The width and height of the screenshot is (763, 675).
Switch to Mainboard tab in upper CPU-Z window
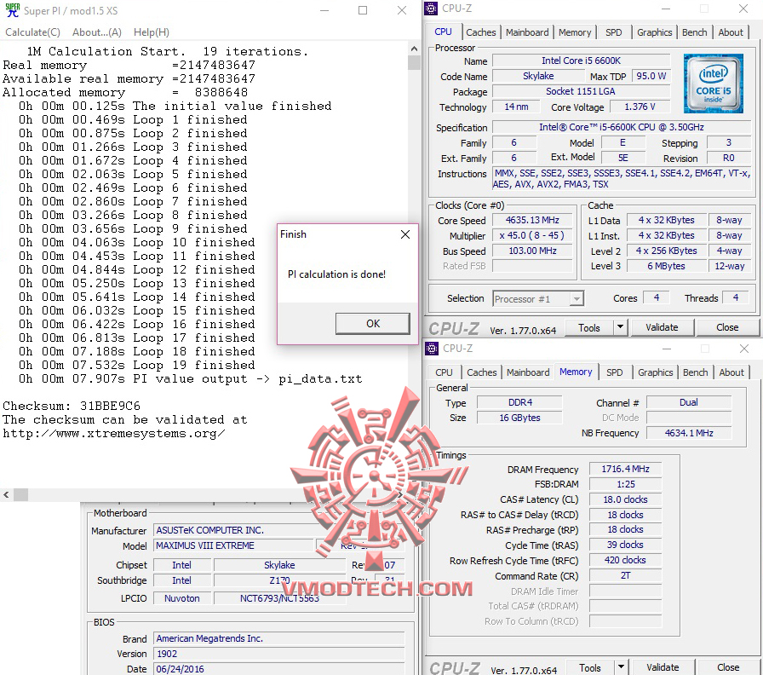pyautogui.click(x=527, y=32)
